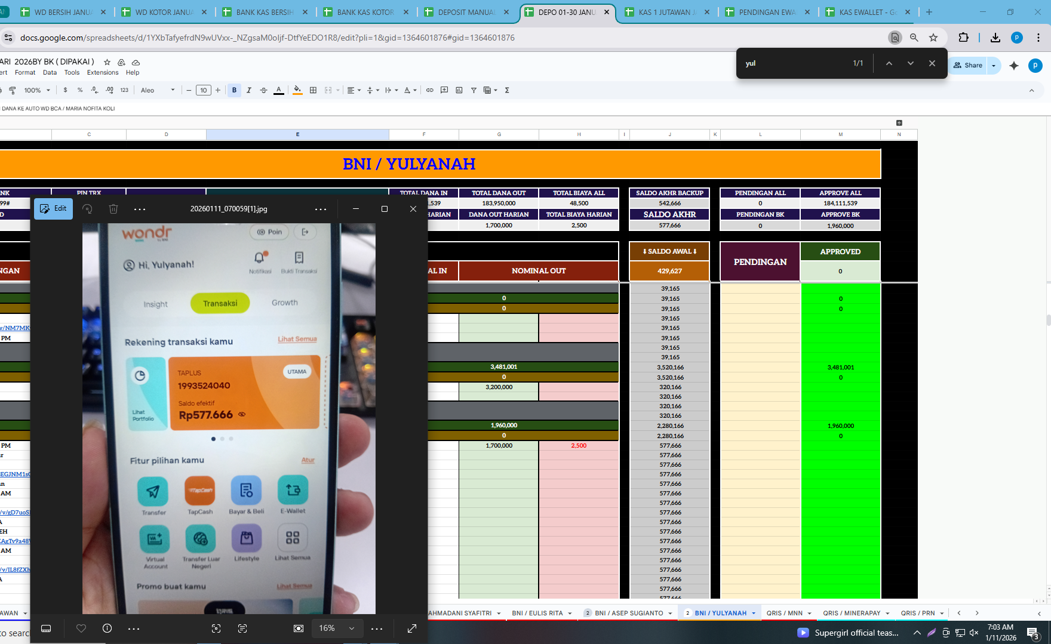Screen dimensions: 1051x644
Task: Close the find bar
Action: 932,63
